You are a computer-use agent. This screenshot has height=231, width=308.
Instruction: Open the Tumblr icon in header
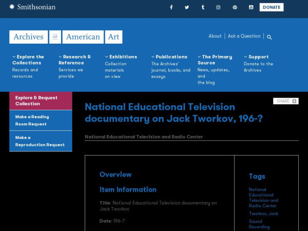tap(203, 7)
